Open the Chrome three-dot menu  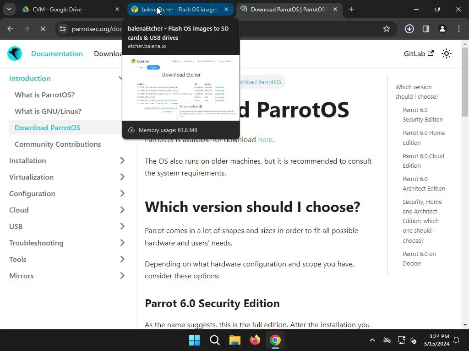[x=459, y=29]
